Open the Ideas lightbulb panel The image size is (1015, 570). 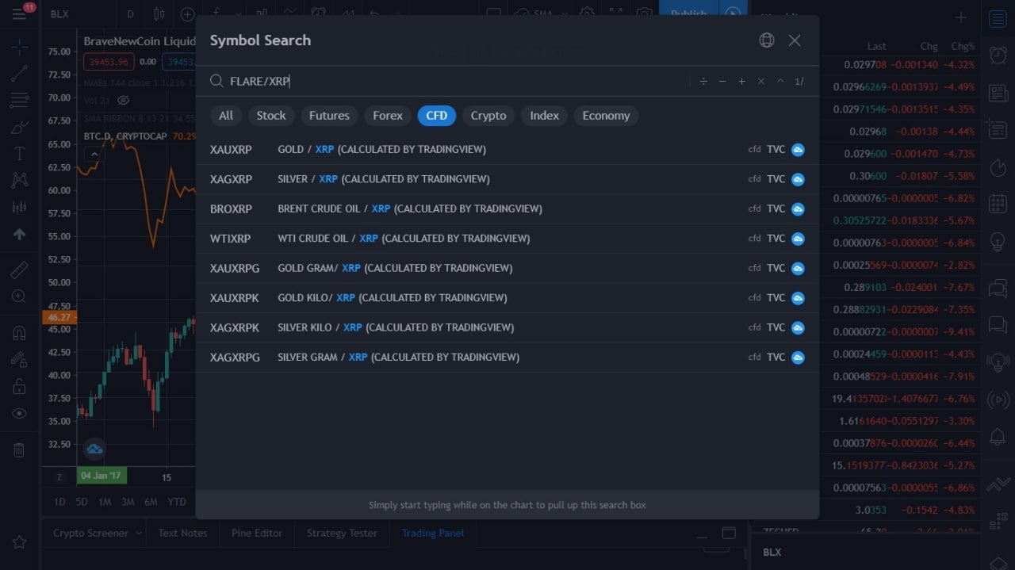[998, 241]
